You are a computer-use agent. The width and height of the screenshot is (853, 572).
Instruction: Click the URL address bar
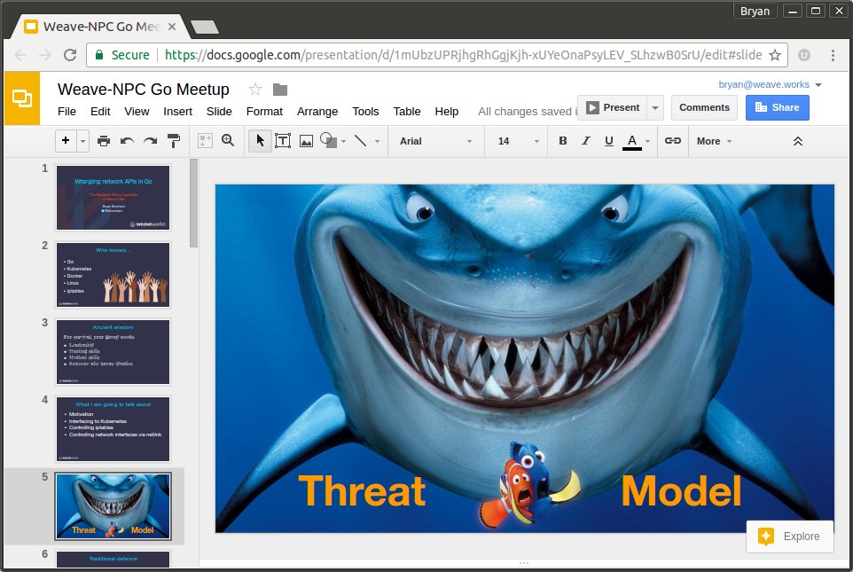437,55
